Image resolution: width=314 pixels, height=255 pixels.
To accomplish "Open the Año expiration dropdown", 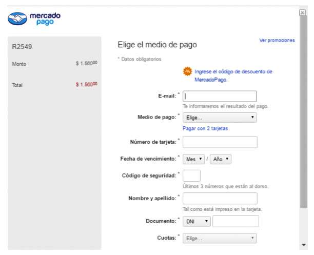I will [x=221, y=159].
